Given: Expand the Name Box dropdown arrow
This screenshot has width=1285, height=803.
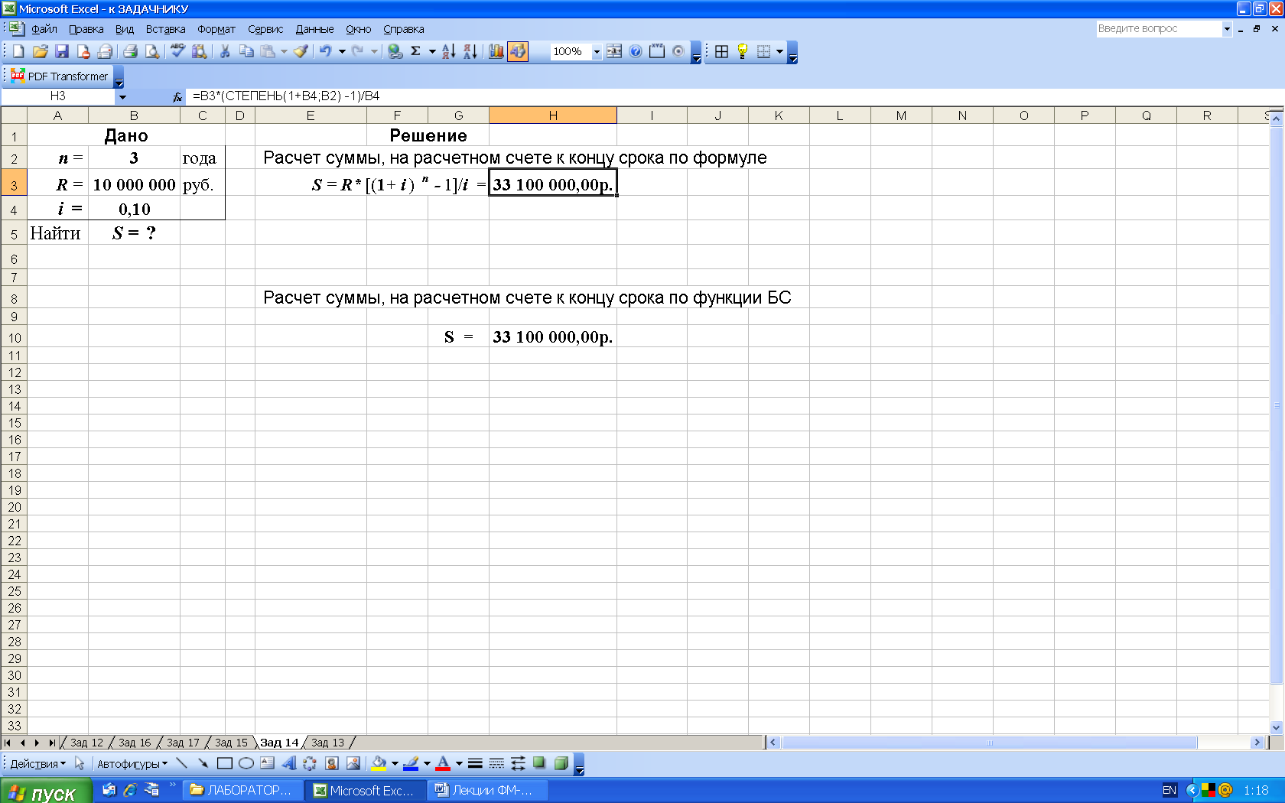Looking at the screenshot, I should coord(122,96).
